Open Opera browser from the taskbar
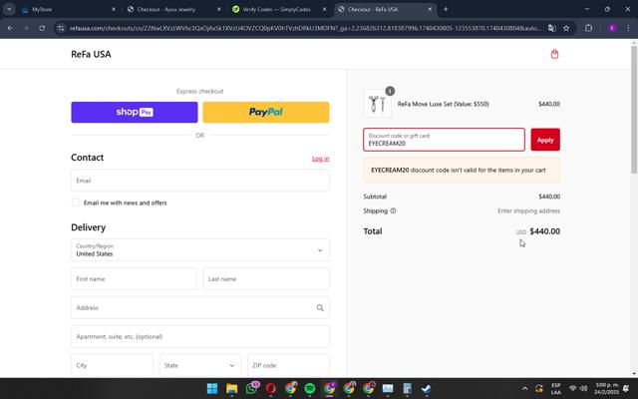638x399 pixels. 270,389
